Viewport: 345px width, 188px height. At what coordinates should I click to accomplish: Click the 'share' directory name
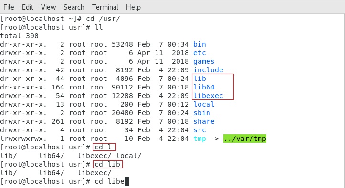pos(204,121)
